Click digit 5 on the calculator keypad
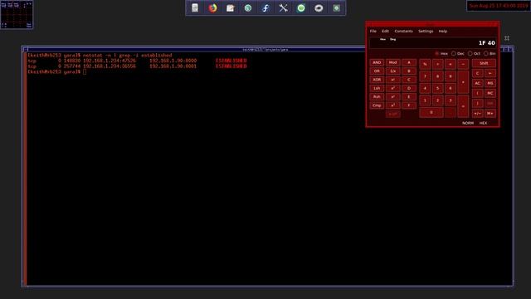531x299 pixels. 437,89
